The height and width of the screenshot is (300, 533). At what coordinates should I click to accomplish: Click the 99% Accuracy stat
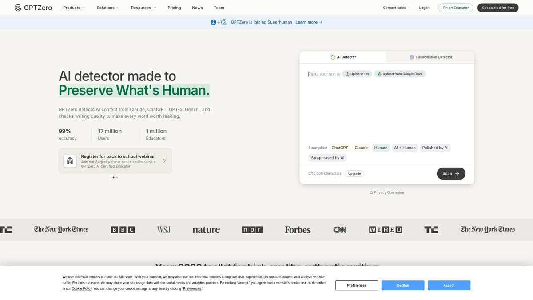coord(68,134)
